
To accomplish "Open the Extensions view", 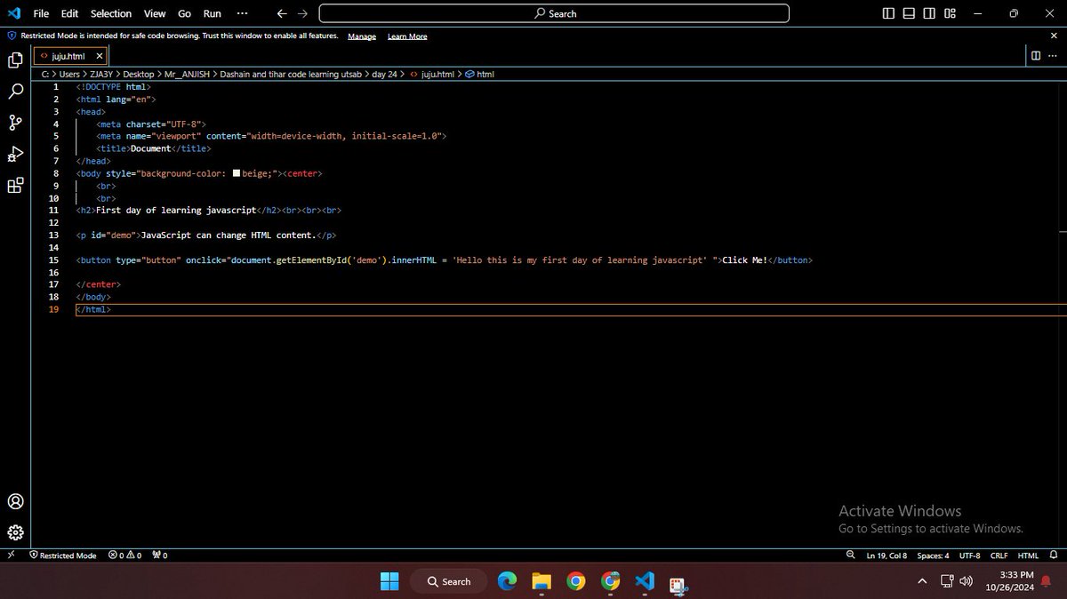I will 15,185.
